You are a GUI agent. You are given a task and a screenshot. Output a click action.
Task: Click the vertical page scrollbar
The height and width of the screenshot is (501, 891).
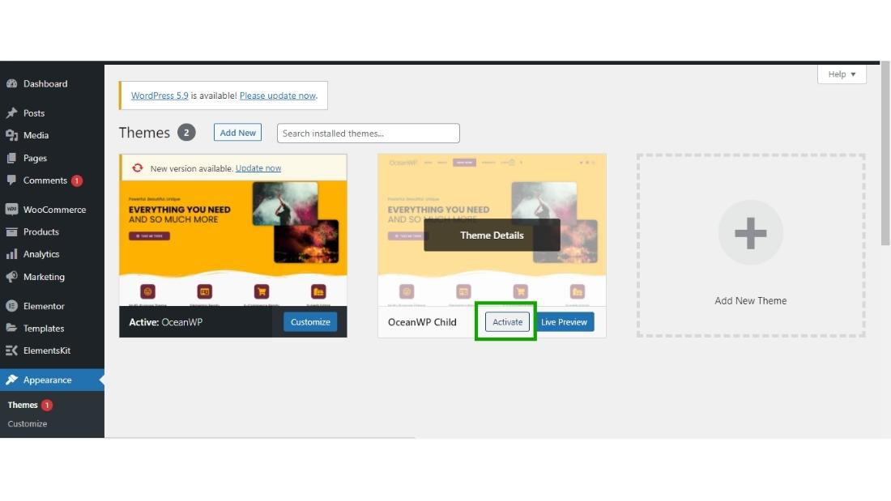[x=885, y=153]
